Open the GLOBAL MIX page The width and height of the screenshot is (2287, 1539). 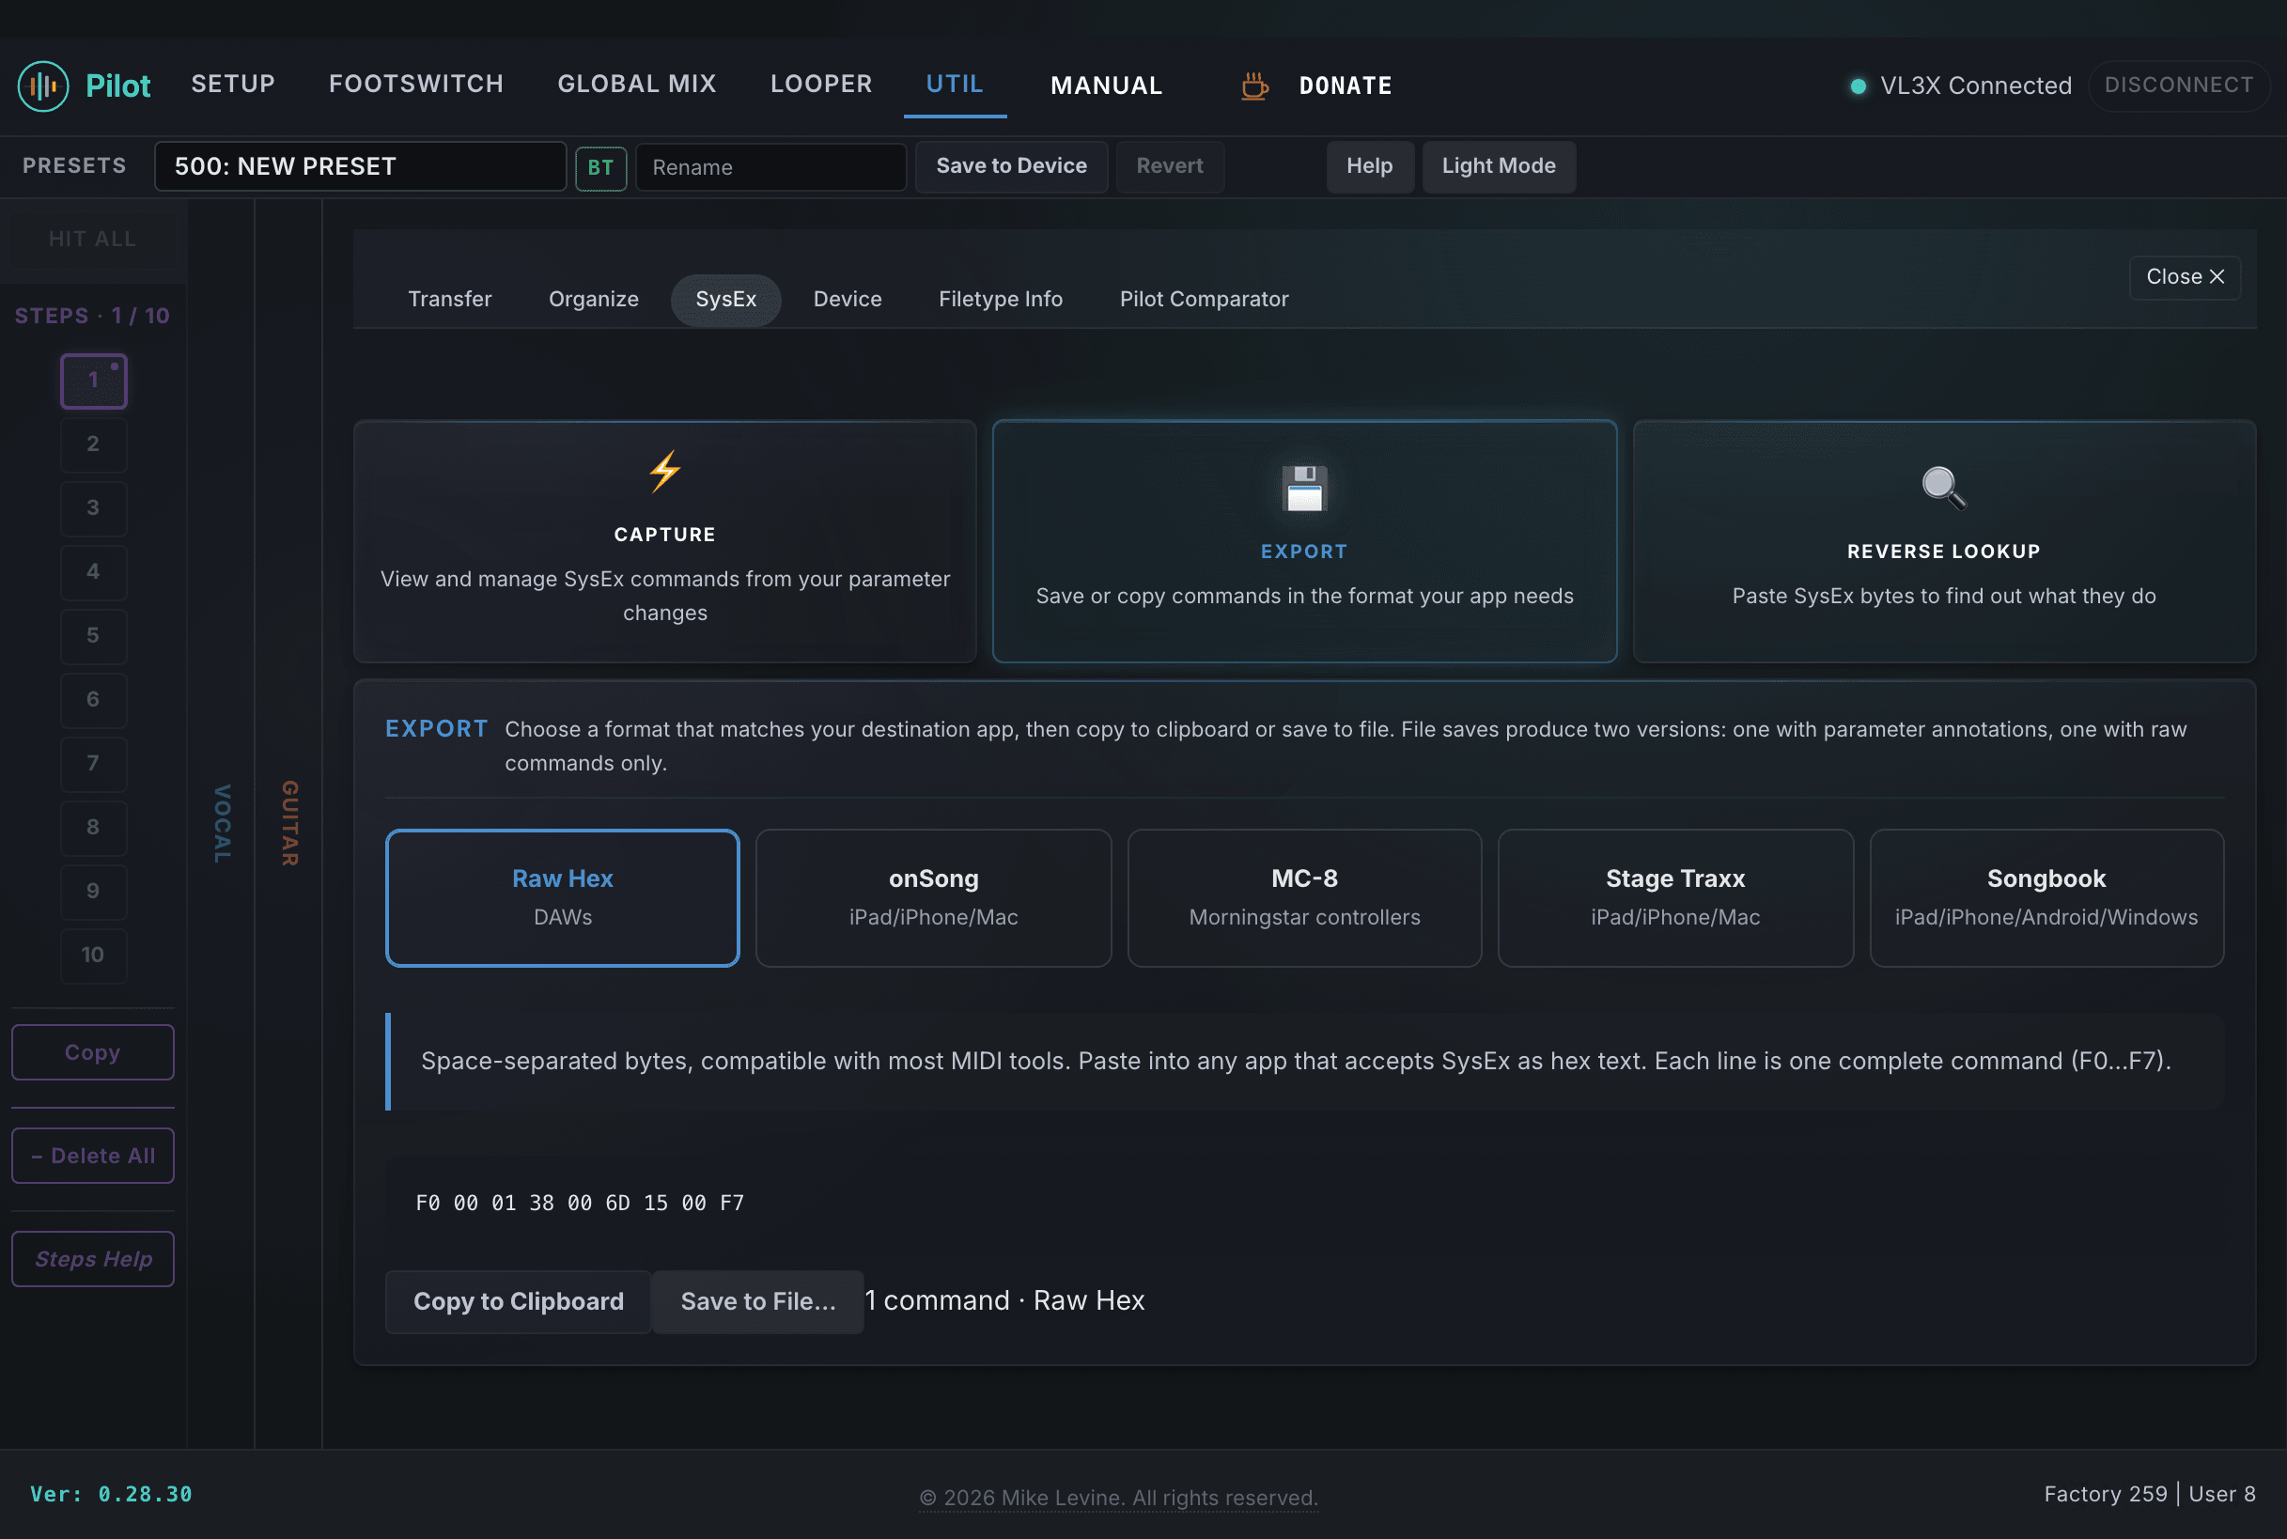(x=637, y=85)
